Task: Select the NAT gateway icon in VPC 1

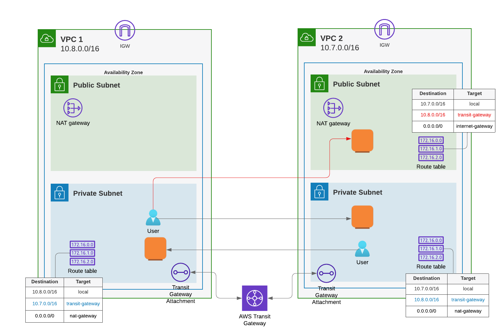Action: [73, 108]
